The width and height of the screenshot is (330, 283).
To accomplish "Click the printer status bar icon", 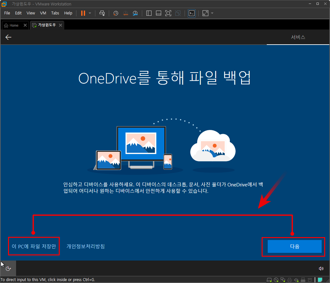I will [290, 280].
